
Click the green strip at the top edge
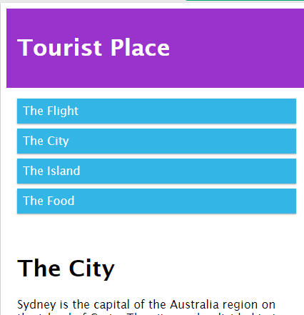tap(245, 1)
